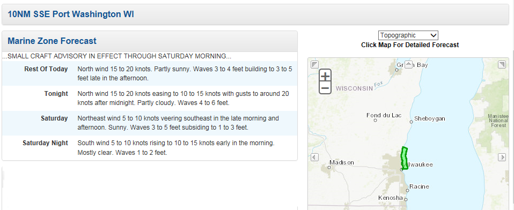Open the Topographic basemap dropdown

pos(408,35)
